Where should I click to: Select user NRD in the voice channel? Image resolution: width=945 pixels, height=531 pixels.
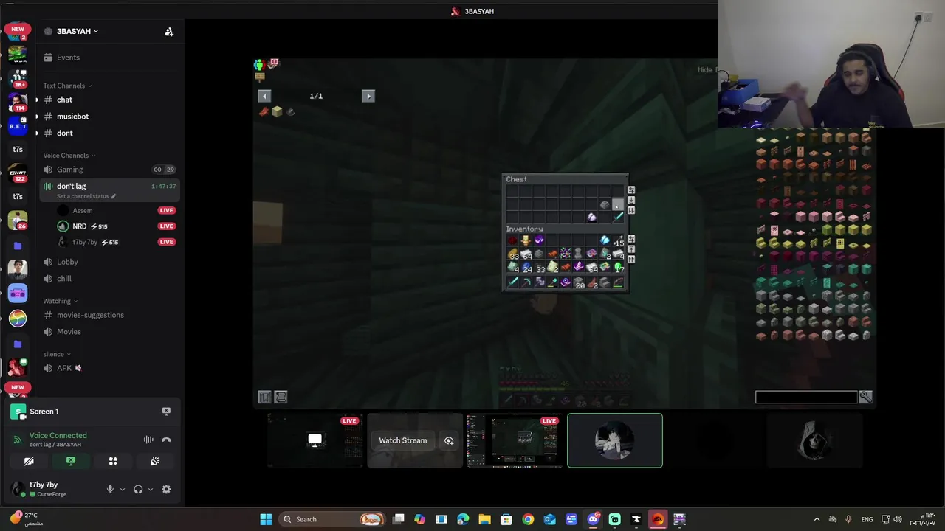117,226
